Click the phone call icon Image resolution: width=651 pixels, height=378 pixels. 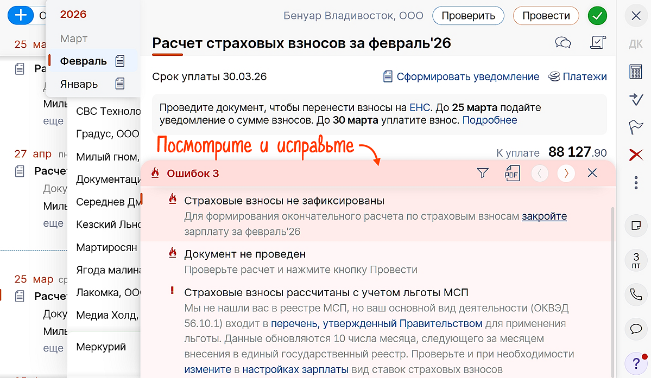635,294
